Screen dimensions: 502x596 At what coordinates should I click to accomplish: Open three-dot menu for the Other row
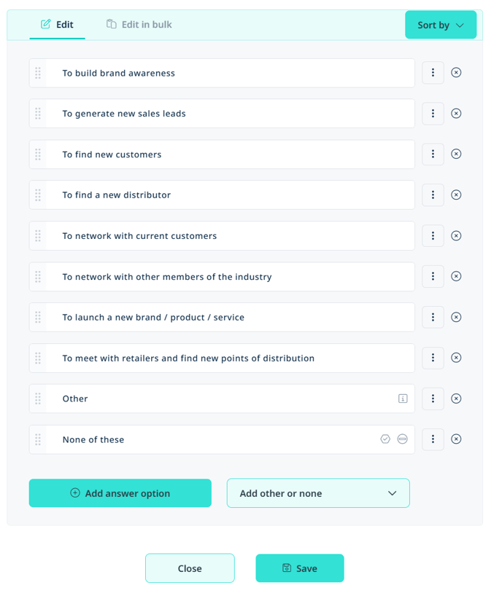click(x=433, y=399)
